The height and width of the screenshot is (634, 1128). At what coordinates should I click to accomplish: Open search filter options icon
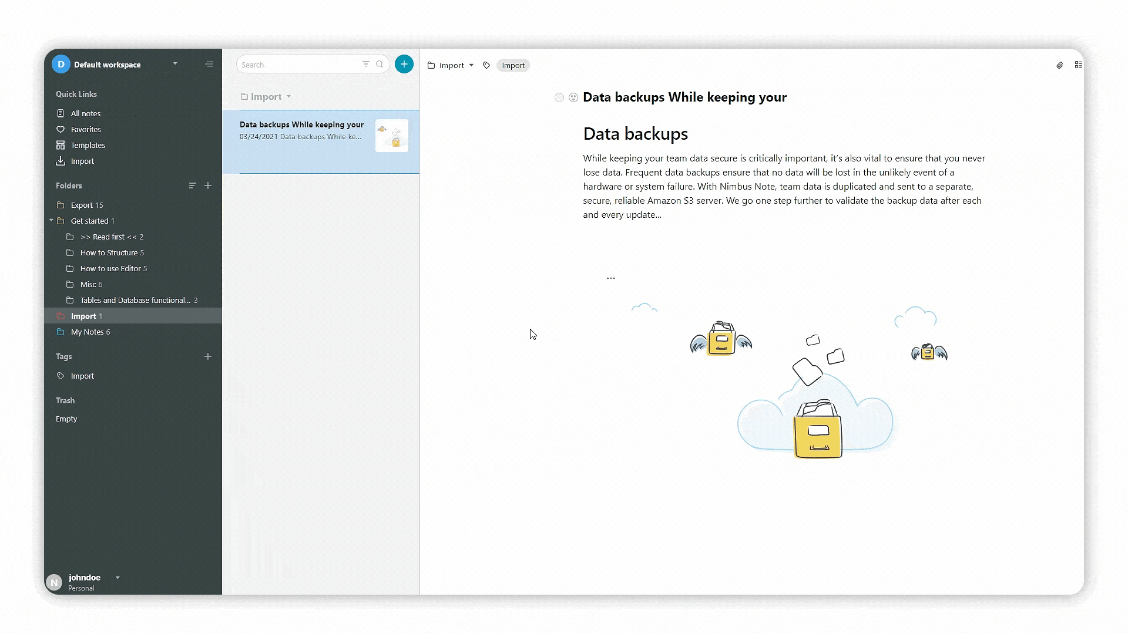point(366,64)
